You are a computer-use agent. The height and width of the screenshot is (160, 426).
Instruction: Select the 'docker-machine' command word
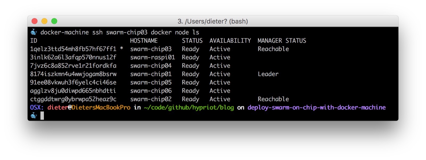65,32
